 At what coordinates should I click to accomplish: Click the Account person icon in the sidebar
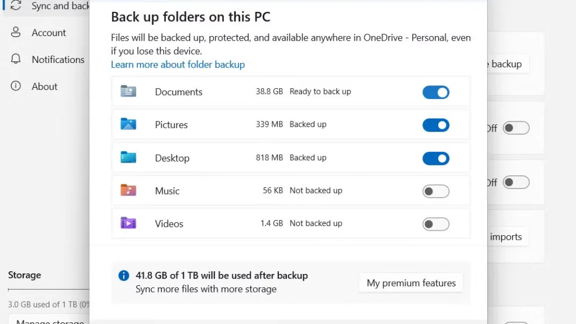pyautogui.click(x=16, y=32)
